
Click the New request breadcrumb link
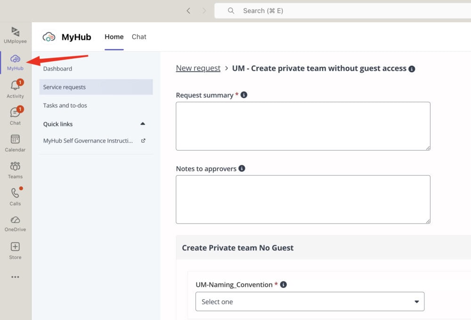point(198,68)
